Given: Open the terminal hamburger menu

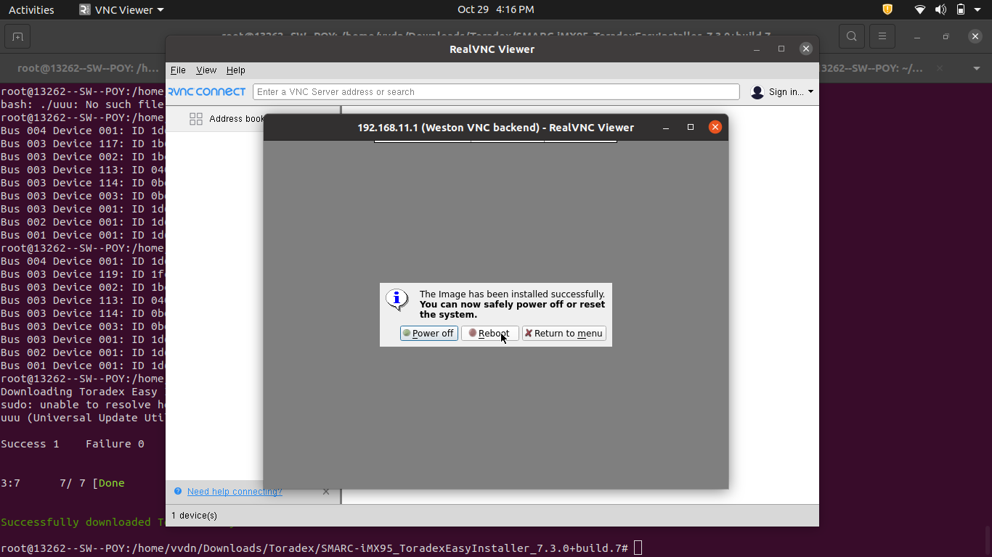Looking at the screenshot, I should point(882,36).
